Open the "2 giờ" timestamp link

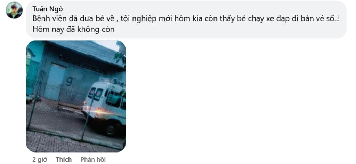click(40, 160)
